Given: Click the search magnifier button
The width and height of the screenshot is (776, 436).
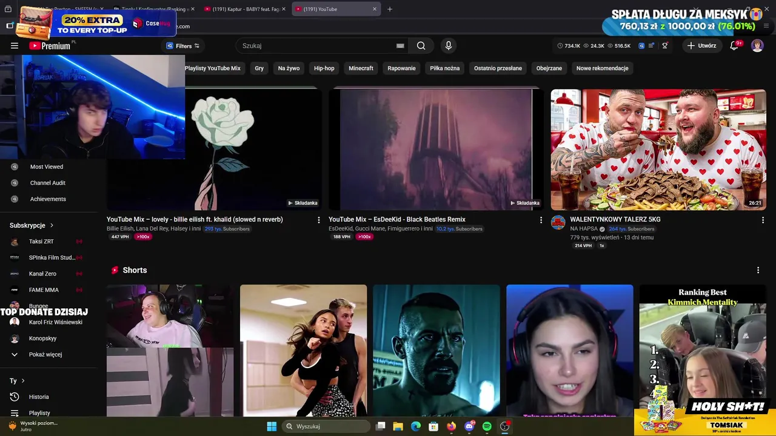Looking at the screenshot, I should click(421, 45).
